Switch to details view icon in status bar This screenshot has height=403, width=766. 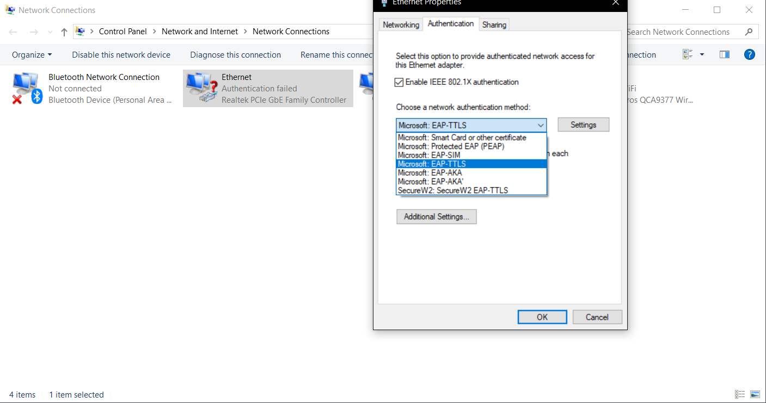(x=740, y=394)
